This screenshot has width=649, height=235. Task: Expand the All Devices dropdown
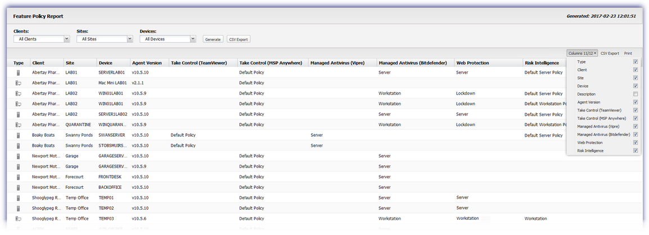coord(168,39)
